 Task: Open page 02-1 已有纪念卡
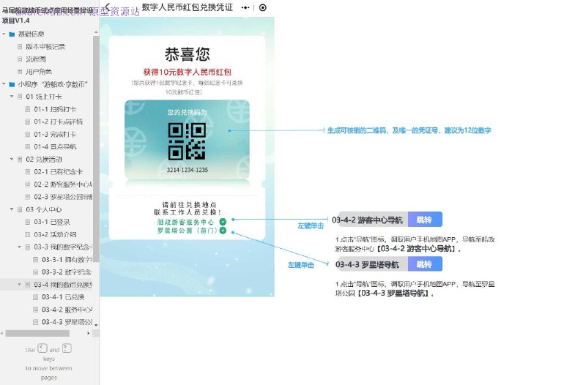[x=58, y=172]
